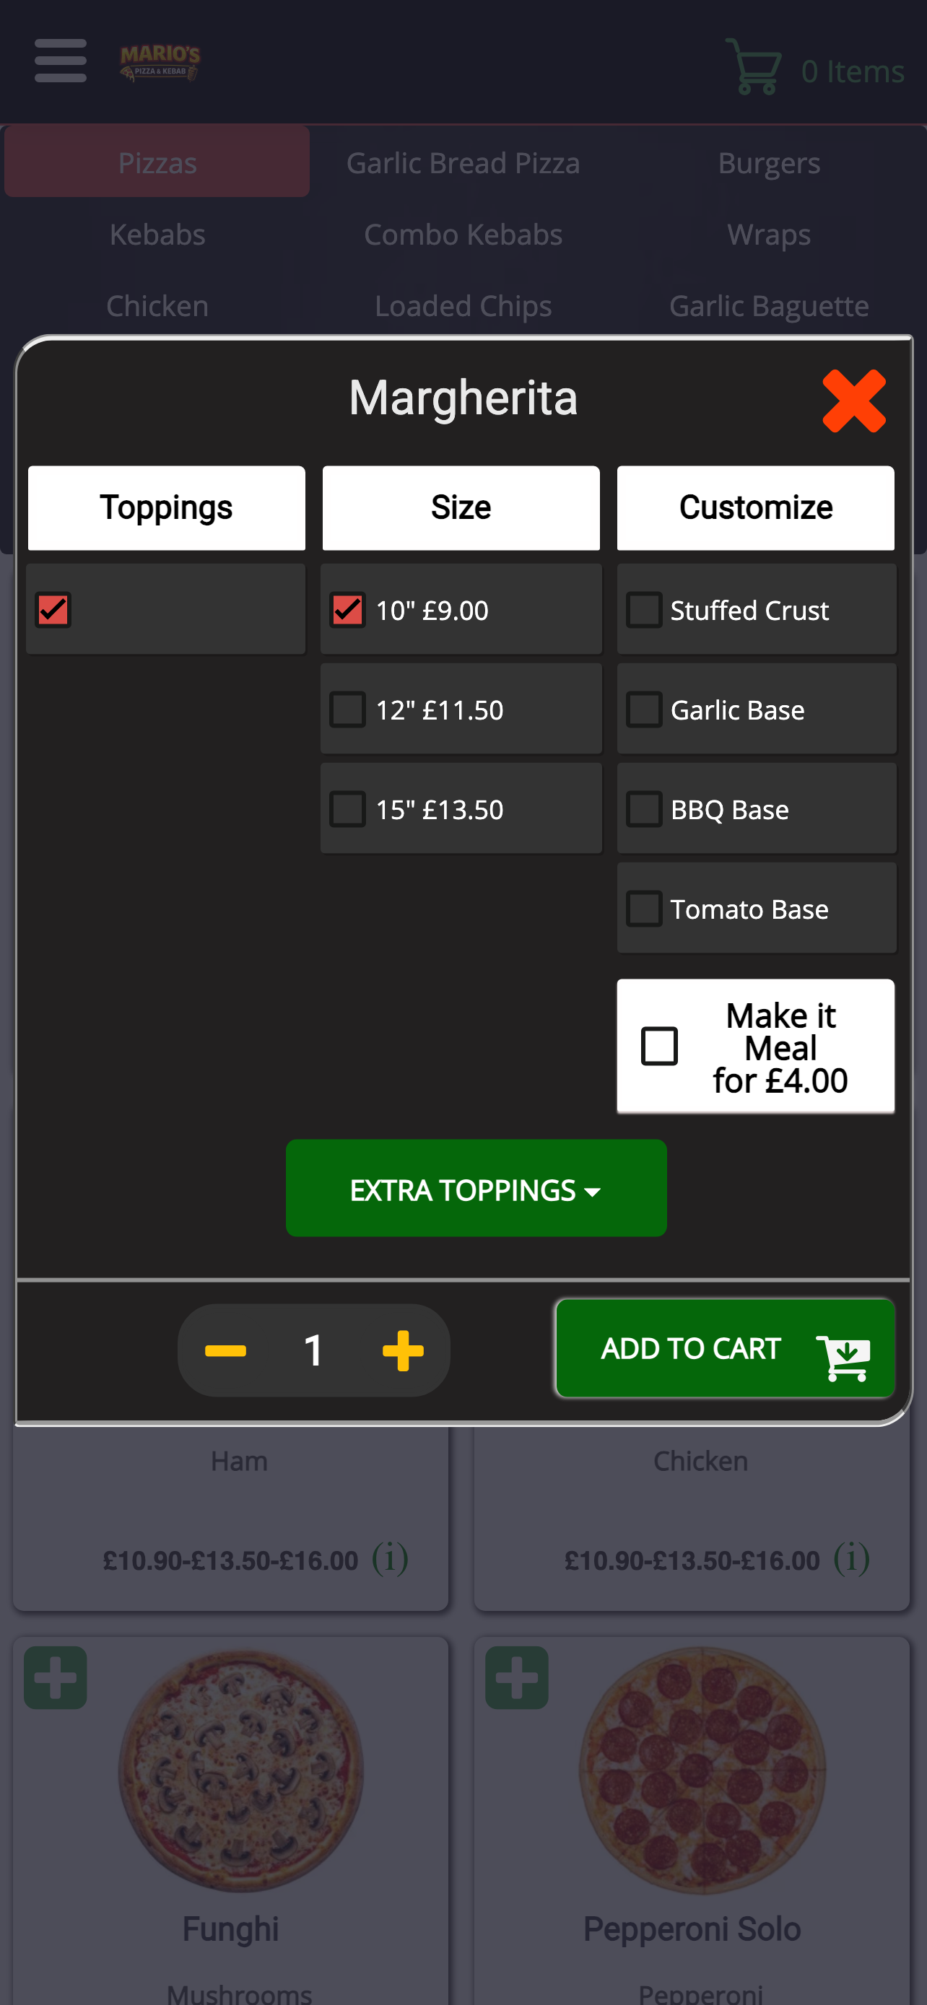Click the Mario's Pizza & Kebab logo
Screen dimensions: 927x2005
[160, 62]
